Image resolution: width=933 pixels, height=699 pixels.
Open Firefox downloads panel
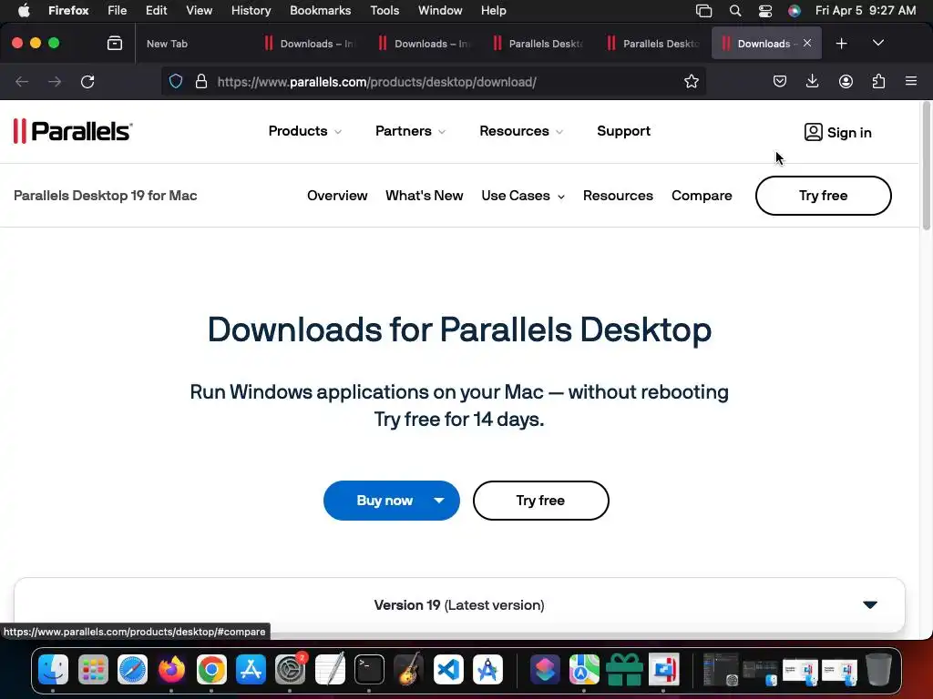pyautogui.click(x=812, y=81)
